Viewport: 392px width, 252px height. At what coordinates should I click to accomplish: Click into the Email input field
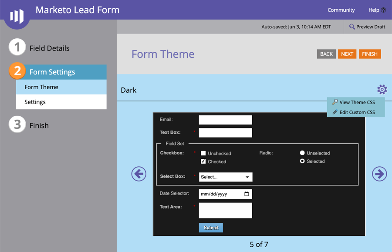(x=225, y=120)
